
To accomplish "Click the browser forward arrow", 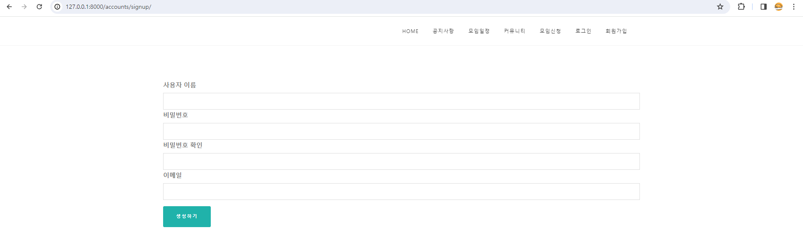I will click(x=24, y=7).
